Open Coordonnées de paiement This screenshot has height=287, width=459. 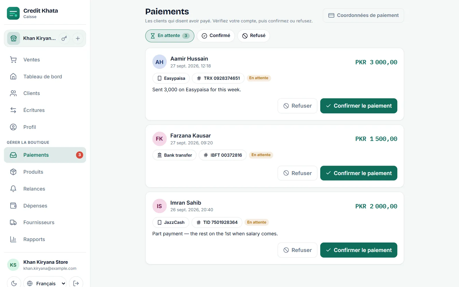point(363,15)
